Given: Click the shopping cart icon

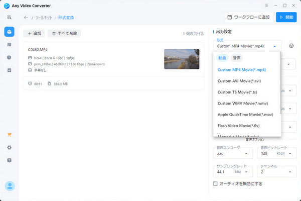Looking at the screenshot, I should [x=9, y=135].
